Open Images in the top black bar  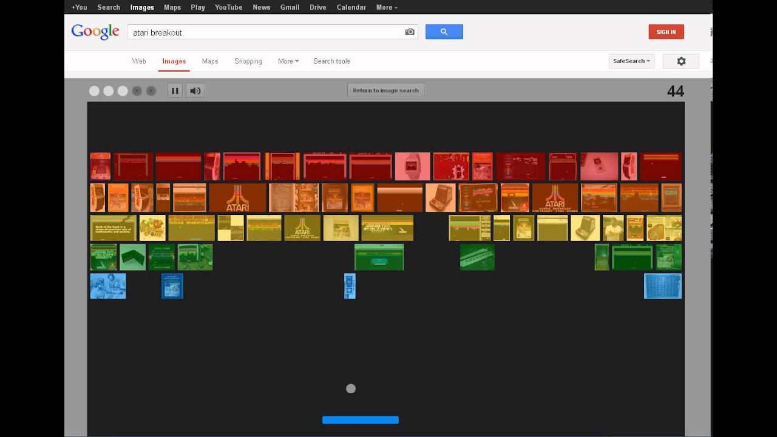click(x=142, y=7)
